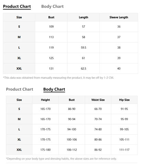
Task: Click bust value 109 for size S
Action: 51,27
